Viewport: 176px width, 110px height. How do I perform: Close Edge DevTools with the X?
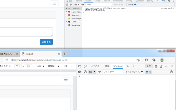pos(172,66)
